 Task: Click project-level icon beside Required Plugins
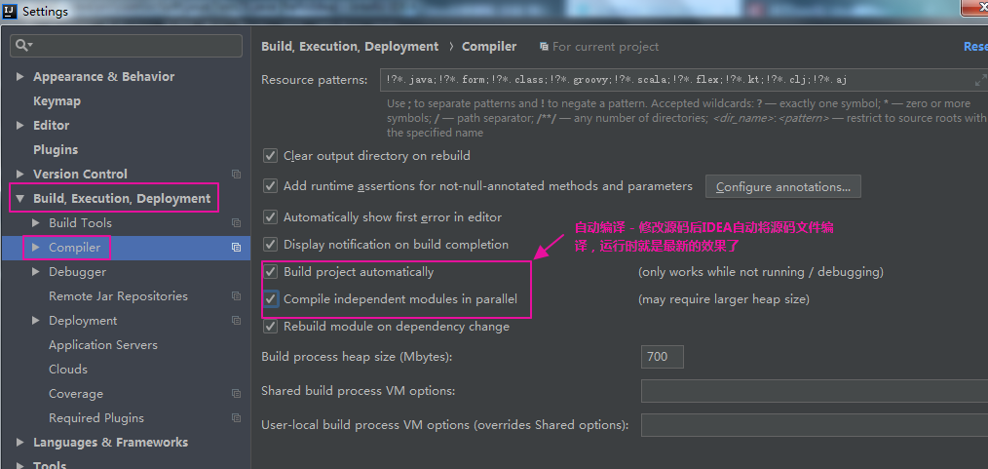coord(237,418)
